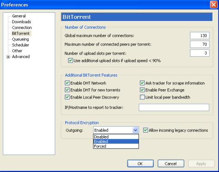Focus the maximum connected peers per torrent field
This screenshot has width=219, height=172.
click(x=200, y=44)
